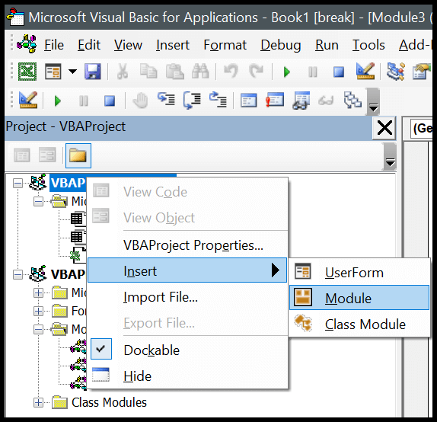The width and height of the screenshot is (437, 422).
Task: Click the Step Into icon
Action: click(166, 99)
